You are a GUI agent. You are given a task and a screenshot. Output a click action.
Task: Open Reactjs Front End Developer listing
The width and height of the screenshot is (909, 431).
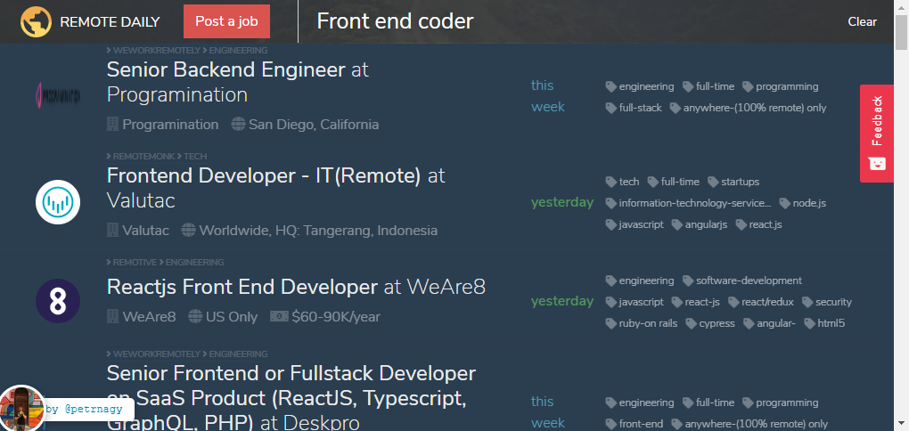pos(242,287)
